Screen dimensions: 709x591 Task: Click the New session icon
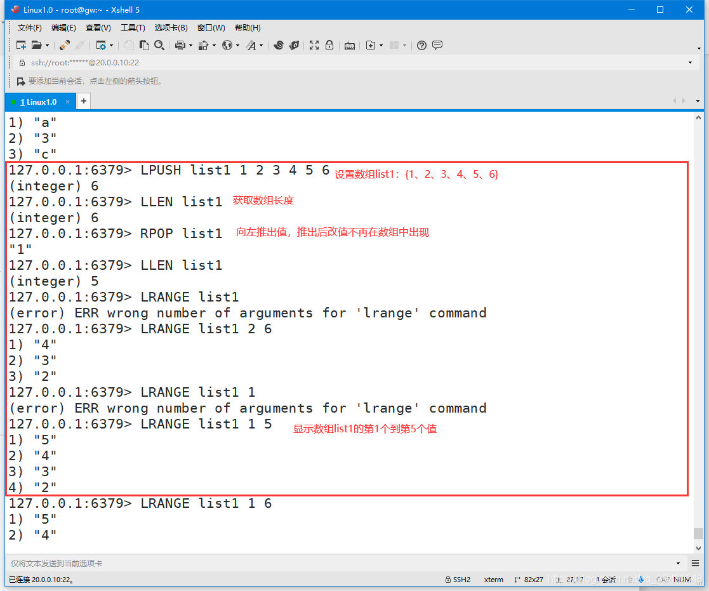point(21,45)
